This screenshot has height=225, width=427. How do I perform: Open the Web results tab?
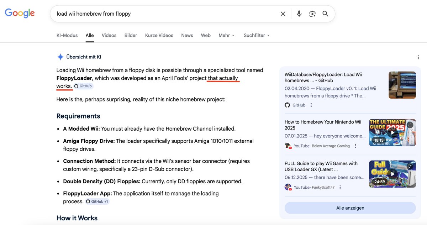click(206, 35)
